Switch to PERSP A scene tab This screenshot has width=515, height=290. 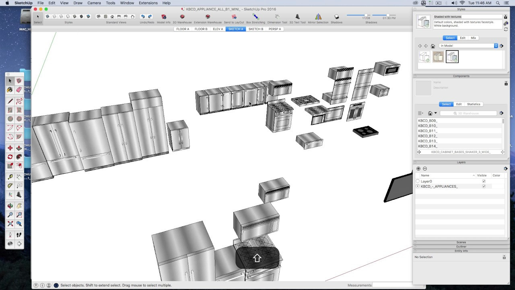point(275,29)
